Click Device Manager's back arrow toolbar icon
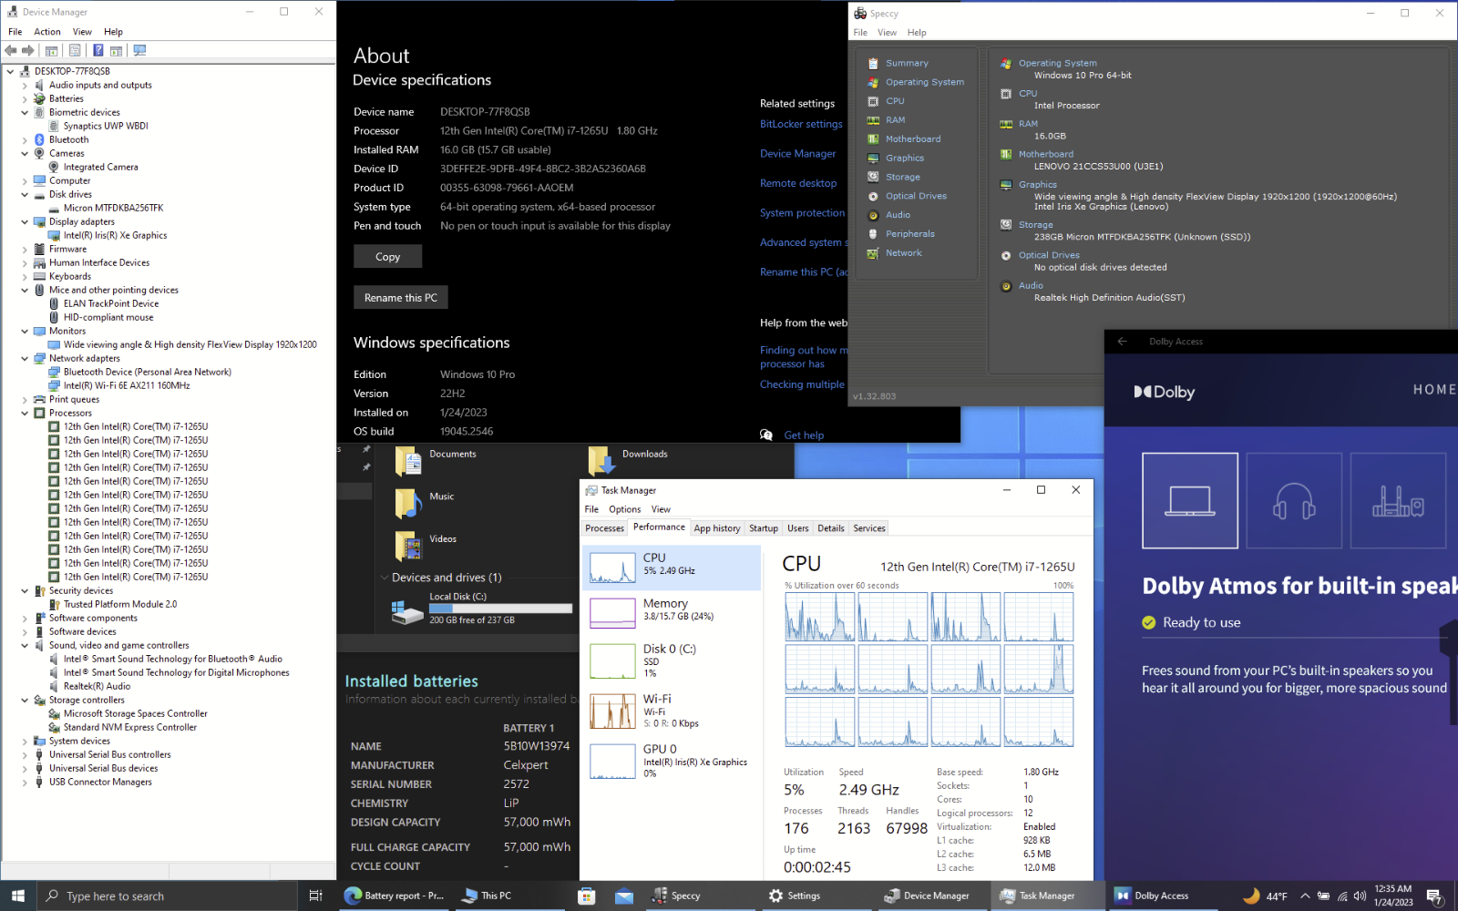 pos(11,51)
